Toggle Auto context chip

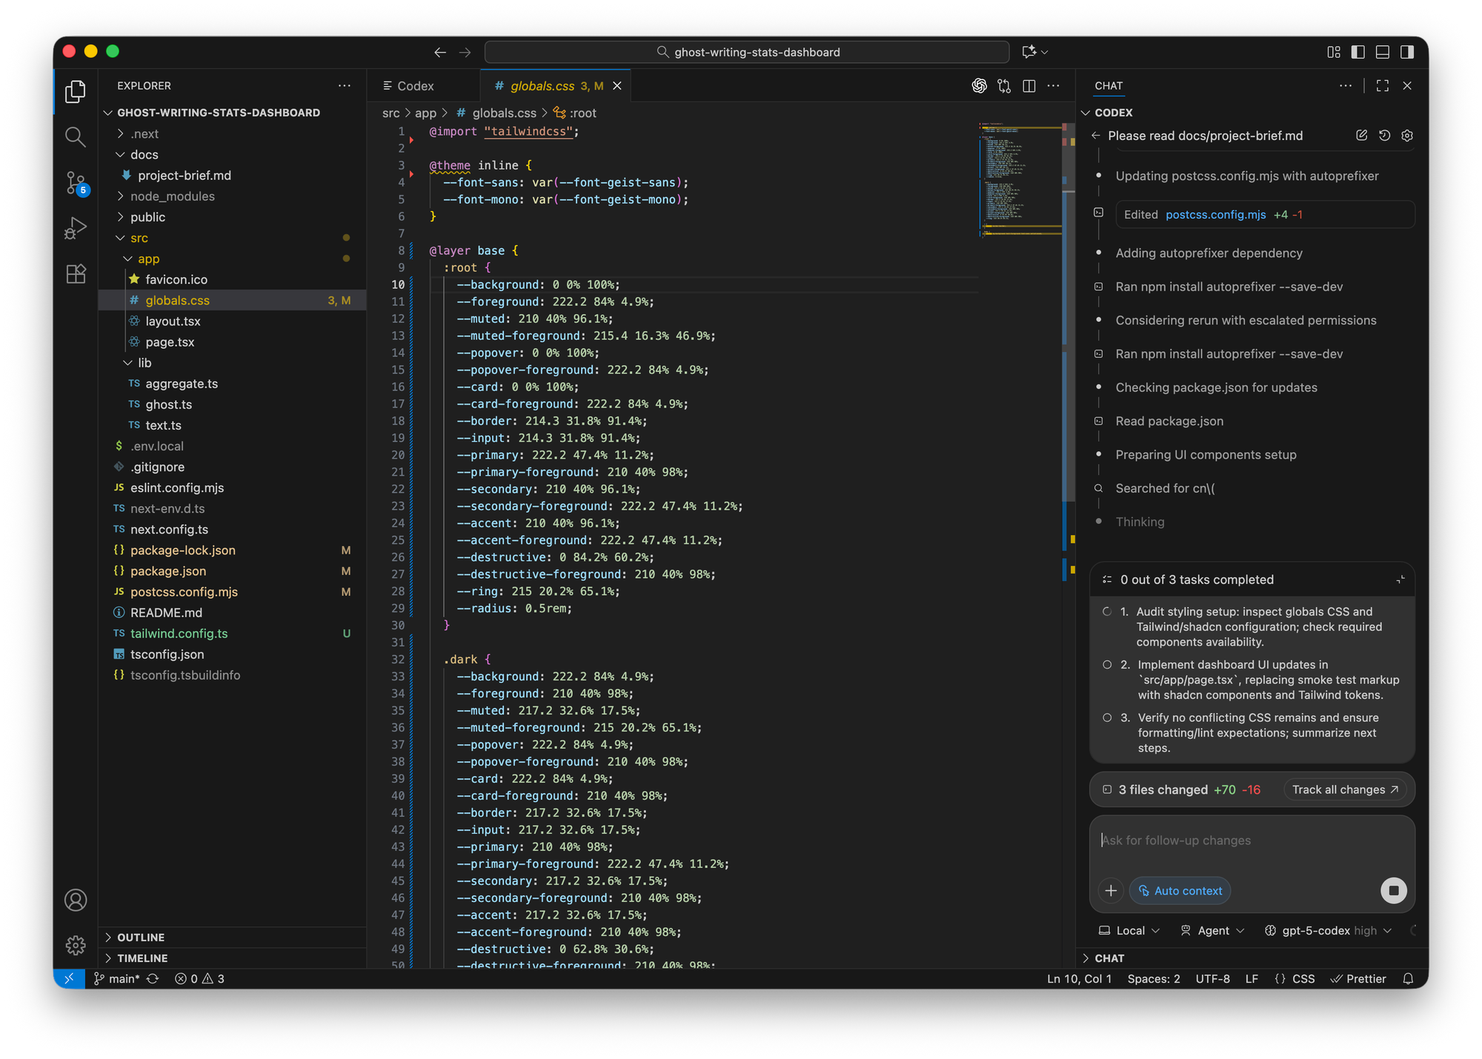click(x=1180, y=891)
